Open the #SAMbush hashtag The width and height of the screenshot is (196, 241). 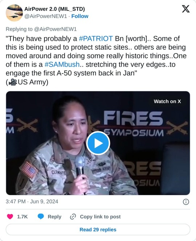pos(62,65)
